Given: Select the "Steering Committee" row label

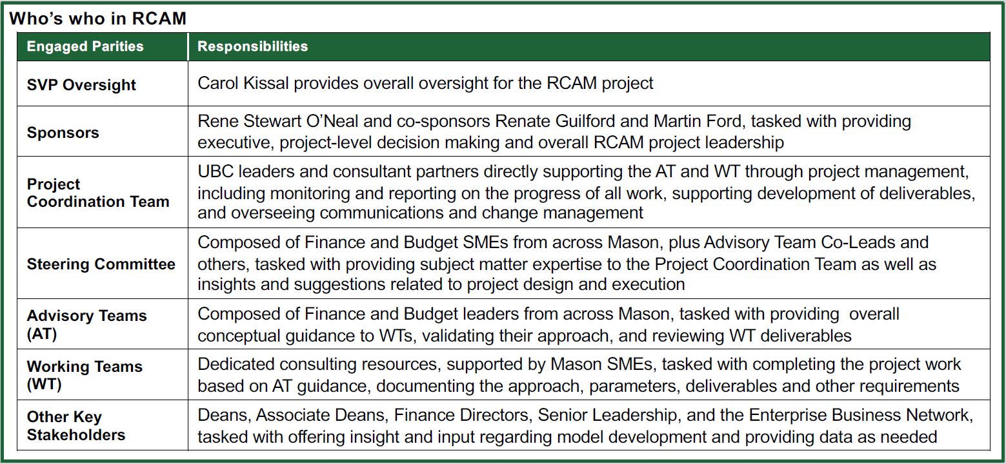Looking at the screenshot, I should tap(101, 264).
